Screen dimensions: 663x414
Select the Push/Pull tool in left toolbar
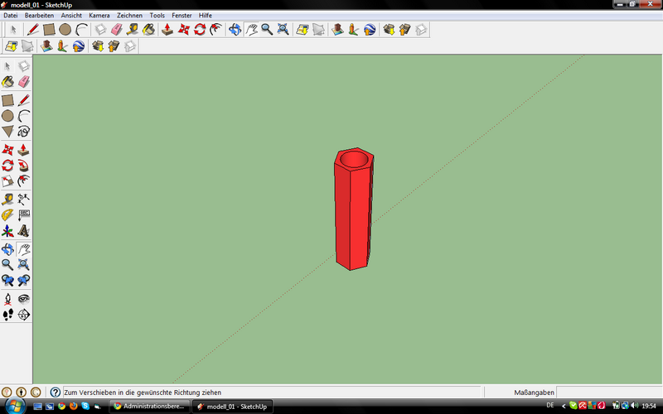(24, 150)
